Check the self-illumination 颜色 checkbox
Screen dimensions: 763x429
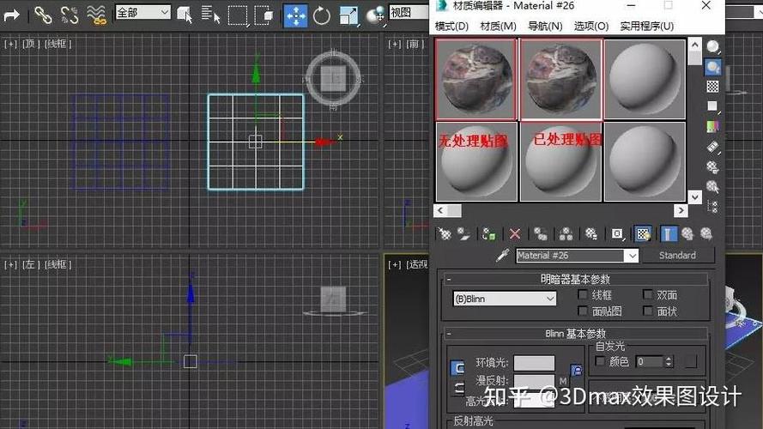point(600,361)
